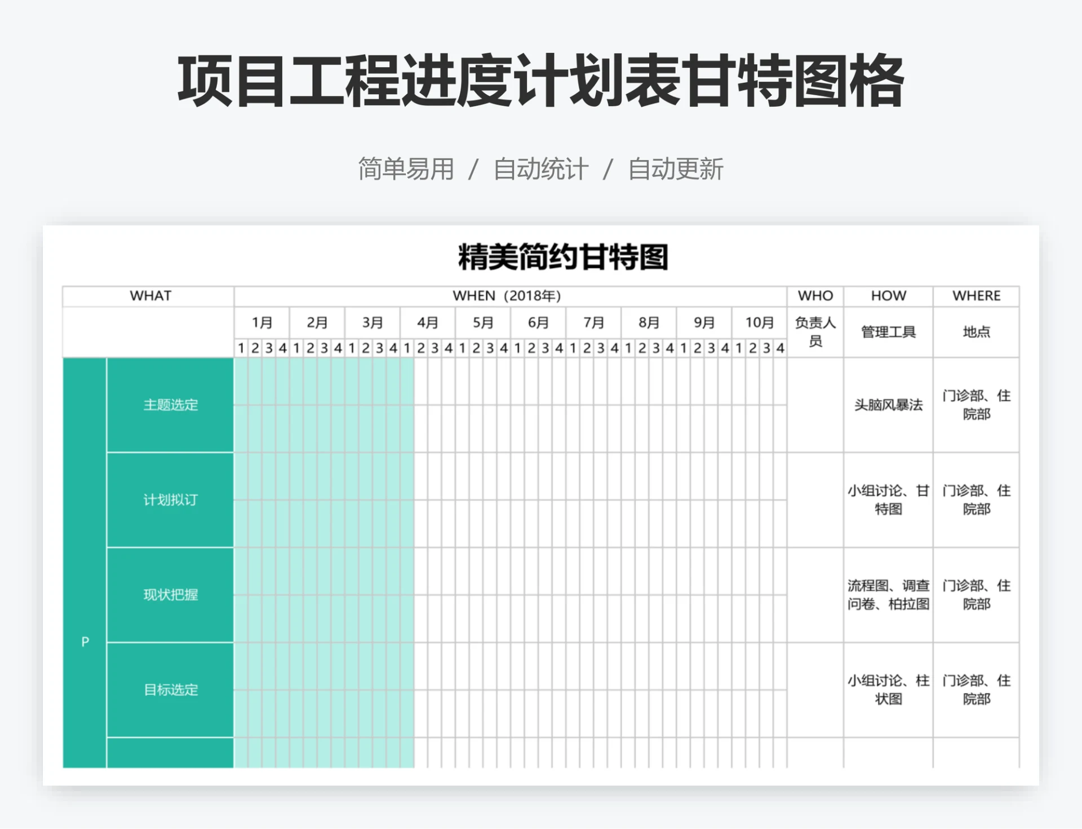The height and width of the screenshot is (829, 1082).
Task: Click the 负责人员 cell
Action: click(x=814, y=333)
